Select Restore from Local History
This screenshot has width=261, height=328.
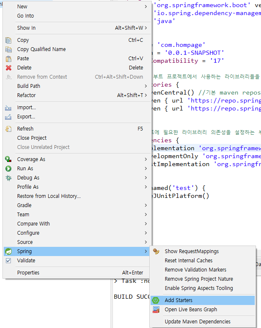[77, 196]
